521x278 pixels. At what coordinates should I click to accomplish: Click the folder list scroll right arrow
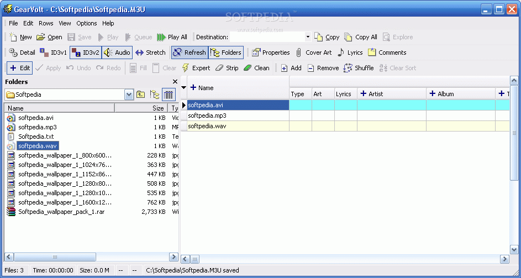pos(174,256)
